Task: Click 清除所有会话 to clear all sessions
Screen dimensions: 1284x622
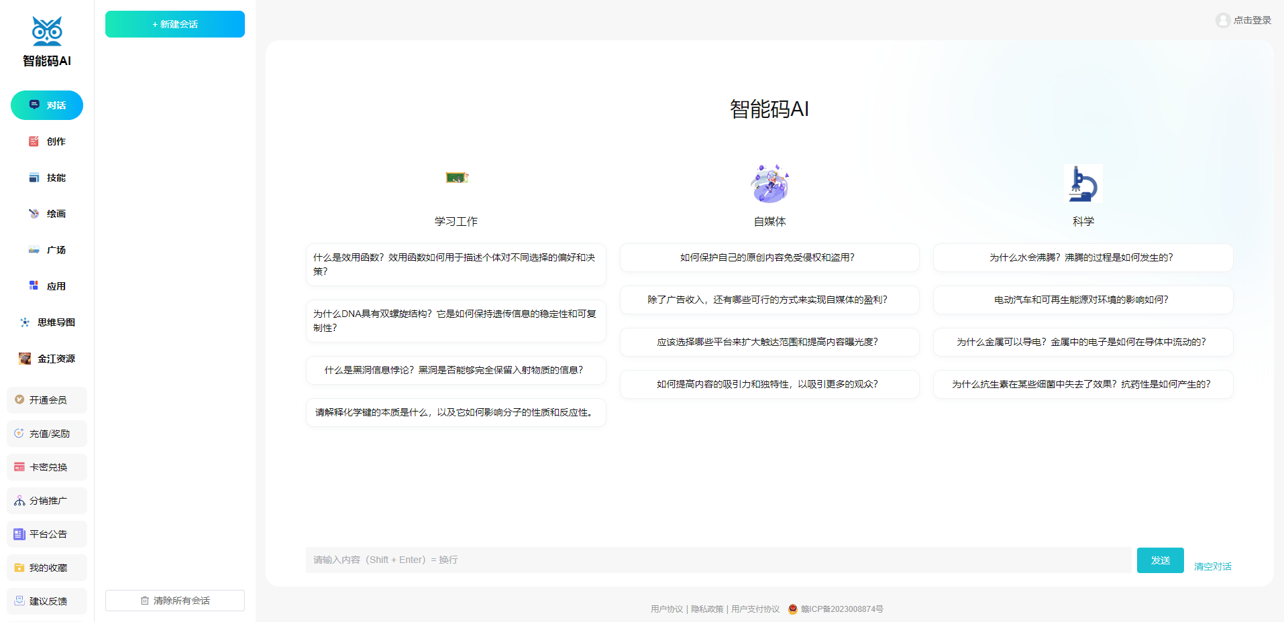Action: click(174, 600)
